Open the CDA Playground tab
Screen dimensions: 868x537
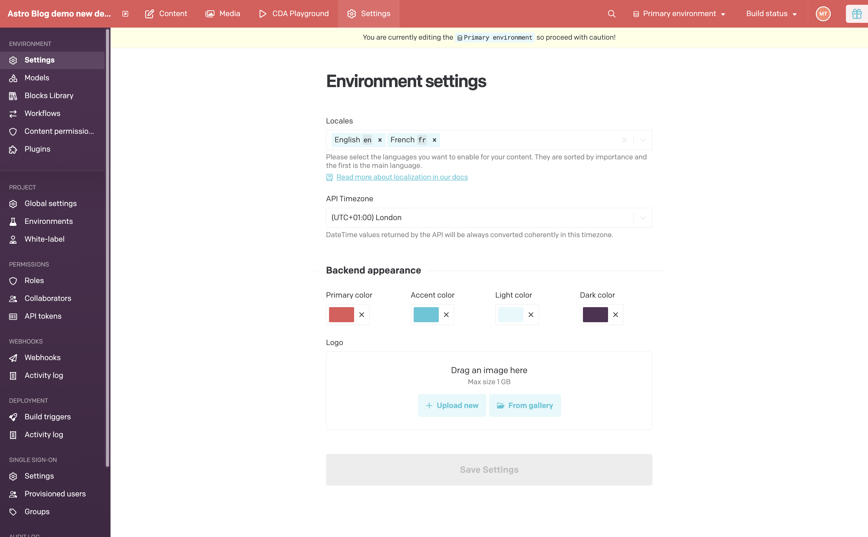(294, 14)
